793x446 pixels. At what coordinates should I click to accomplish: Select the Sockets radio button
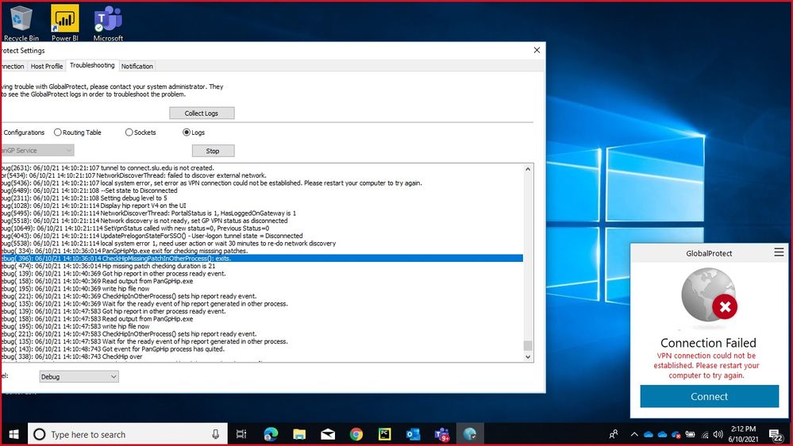[129, 133]
